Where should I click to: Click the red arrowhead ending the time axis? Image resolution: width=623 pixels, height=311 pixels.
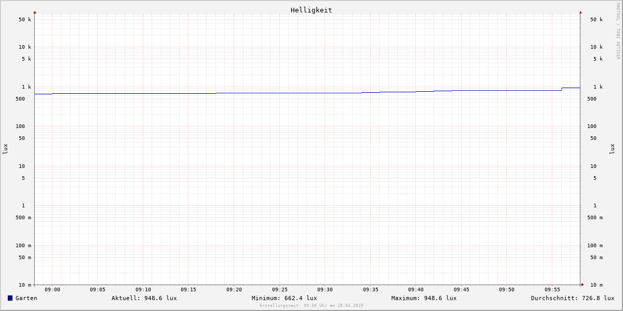click(x=583, y=285)
